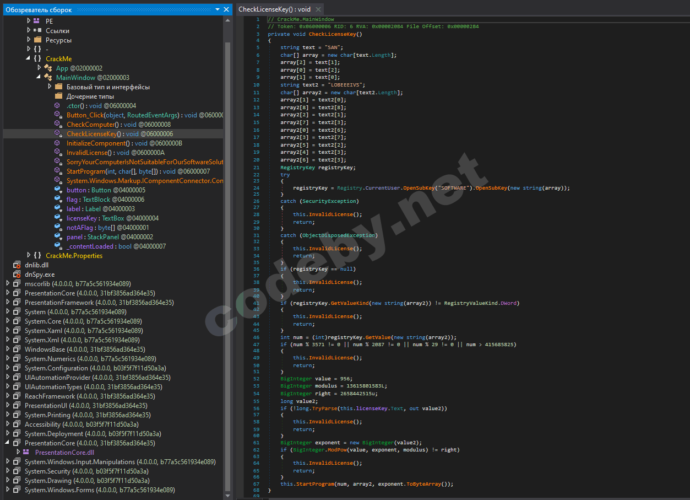690x500 pixels.
Task: Click the mscorlib assembly icon
Action: click(17, 283)
